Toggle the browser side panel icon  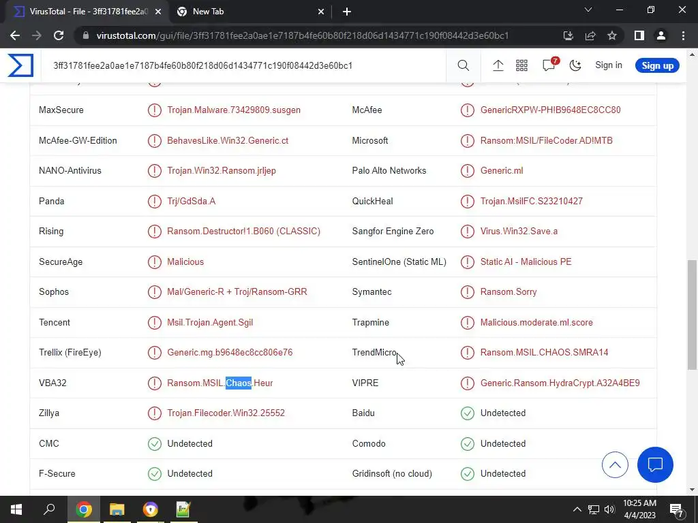(x=639, y=35)
